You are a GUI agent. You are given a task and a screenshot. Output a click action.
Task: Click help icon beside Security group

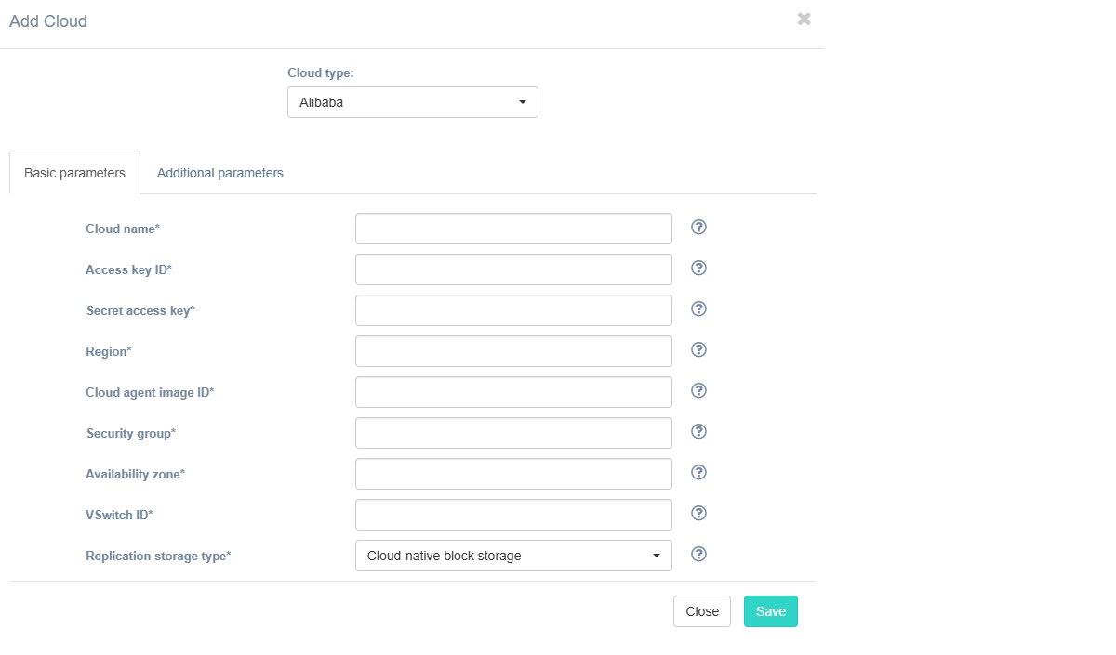click(699, 432)
